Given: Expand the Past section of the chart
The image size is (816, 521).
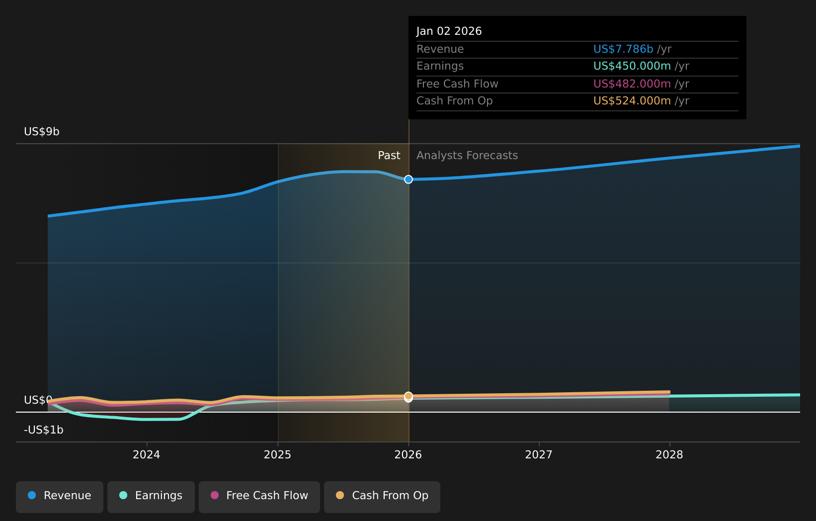Looking at the screenshot, I should (x=389, y=155).
